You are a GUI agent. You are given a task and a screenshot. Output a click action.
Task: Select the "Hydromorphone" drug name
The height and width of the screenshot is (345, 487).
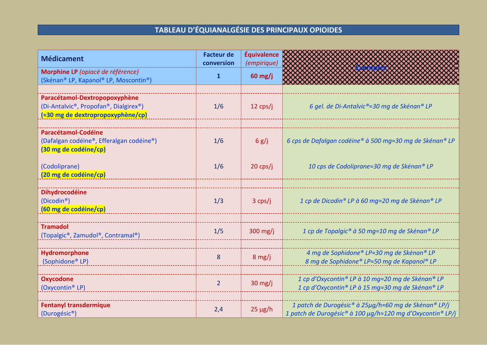(x=65, y=253)
